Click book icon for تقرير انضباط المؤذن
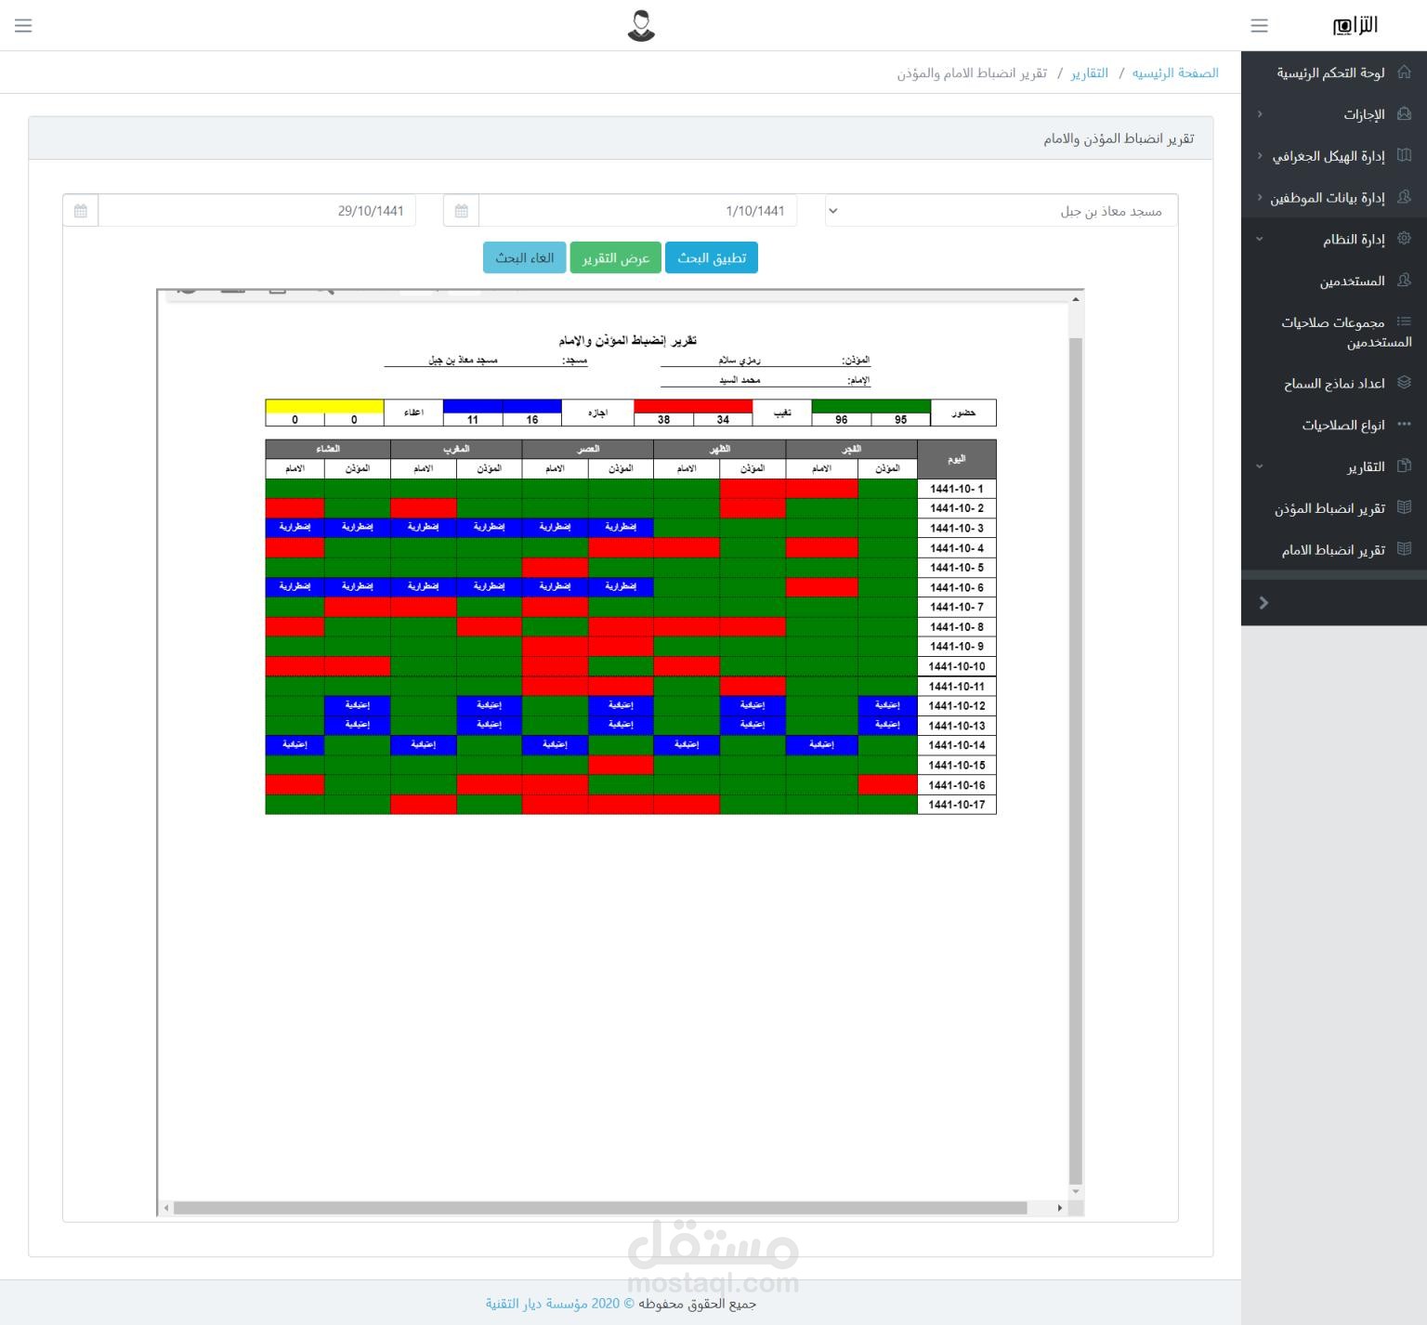1427x1325 pixels. [1404, 508]
